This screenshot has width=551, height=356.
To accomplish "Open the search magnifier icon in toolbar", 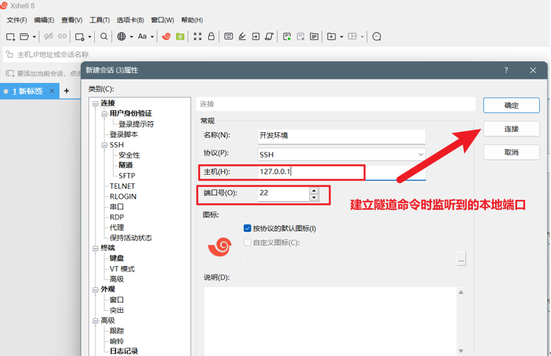I will (x=104, y=36).
